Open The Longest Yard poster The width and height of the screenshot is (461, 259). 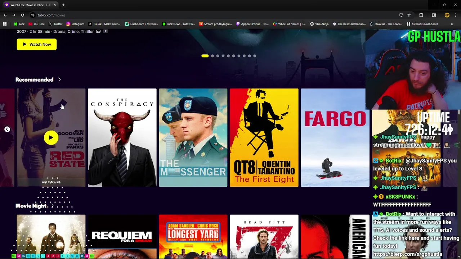pos(193,237)
